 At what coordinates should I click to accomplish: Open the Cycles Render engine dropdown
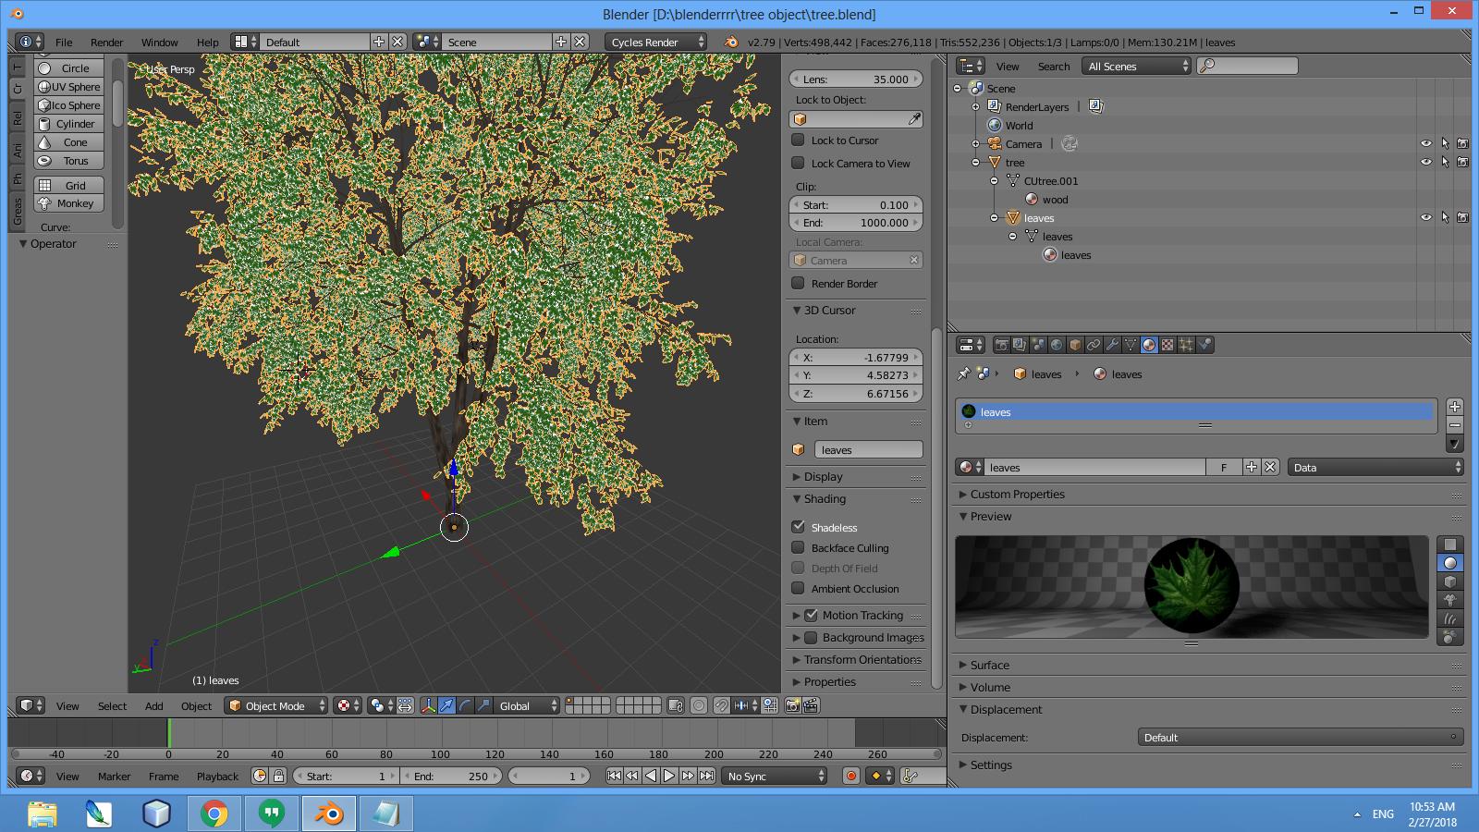(x=655, y=42)
